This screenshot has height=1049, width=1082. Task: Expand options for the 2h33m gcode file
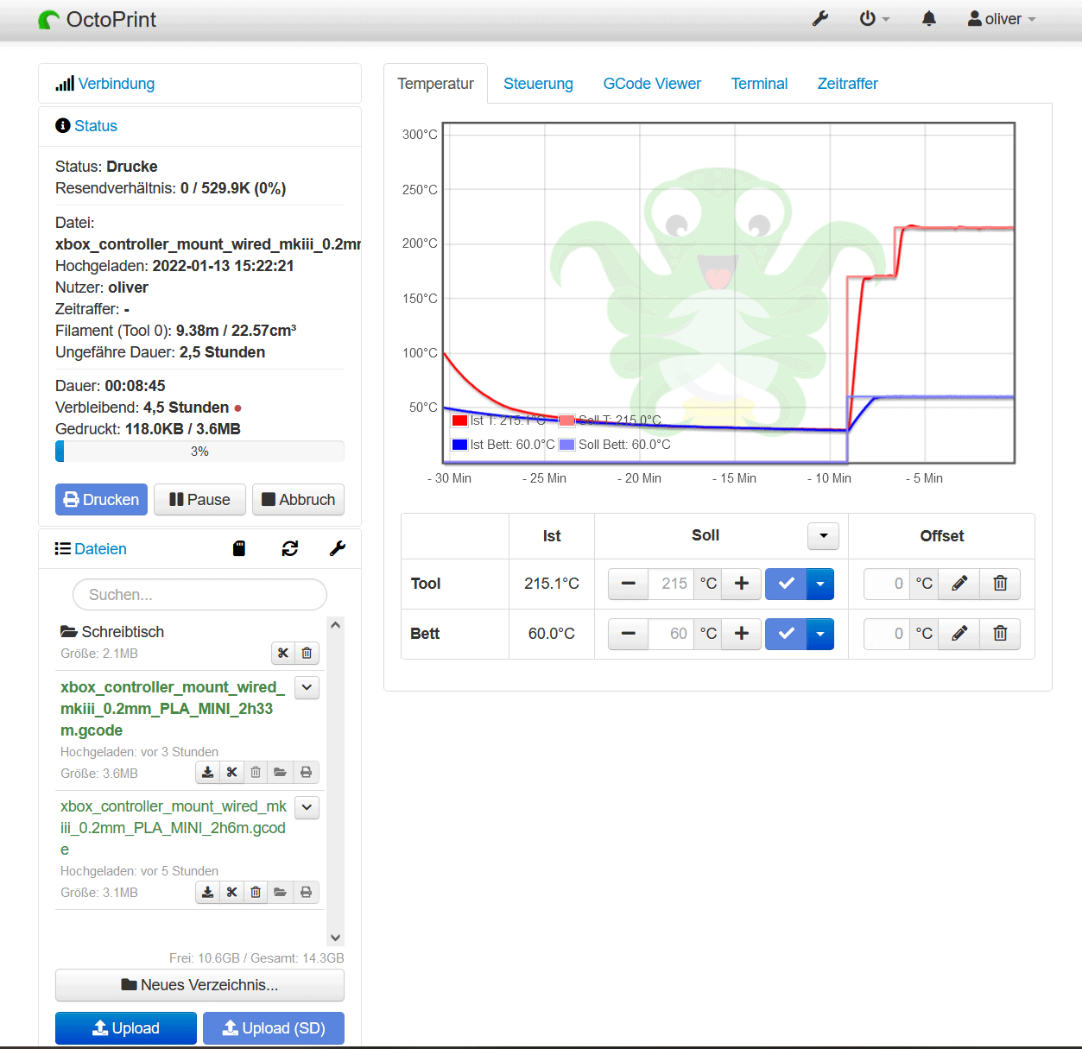307,687
